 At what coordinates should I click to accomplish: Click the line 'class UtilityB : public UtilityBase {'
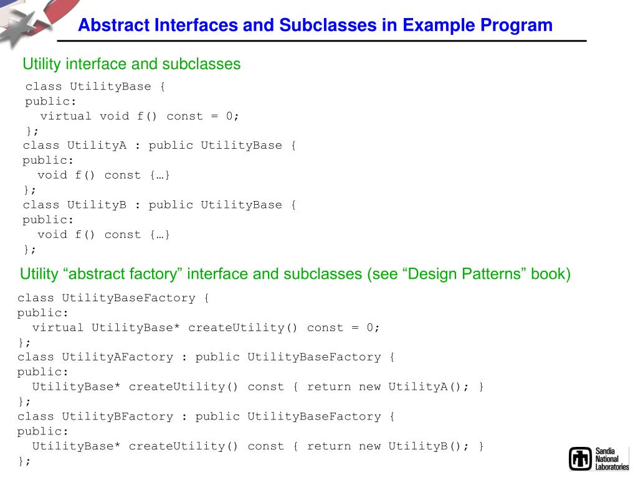point(159,205)
